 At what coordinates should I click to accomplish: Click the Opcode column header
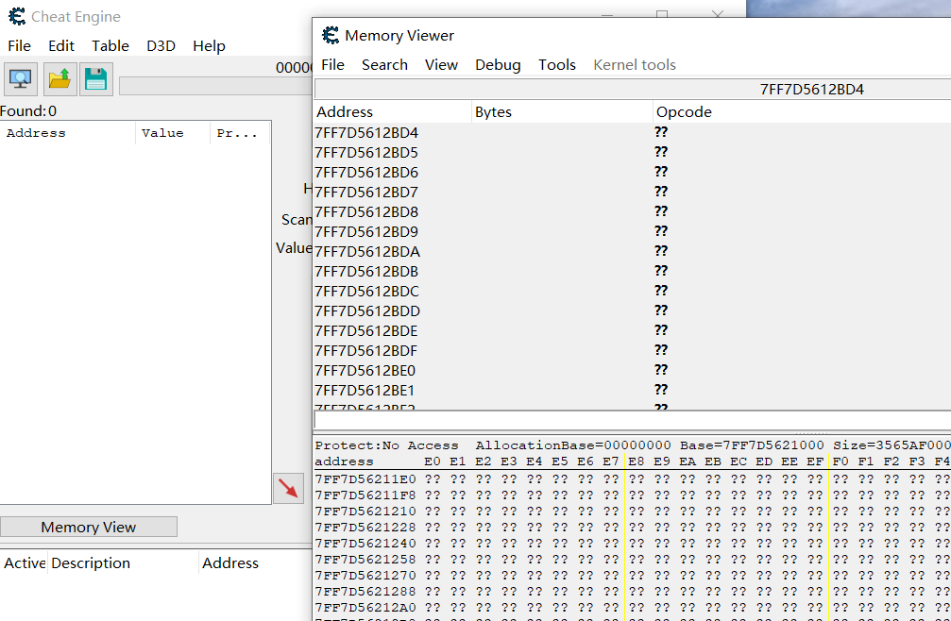[684, 112]
